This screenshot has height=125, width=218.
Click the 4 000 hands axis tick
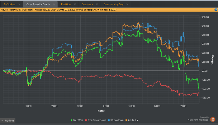coord(106,106)
